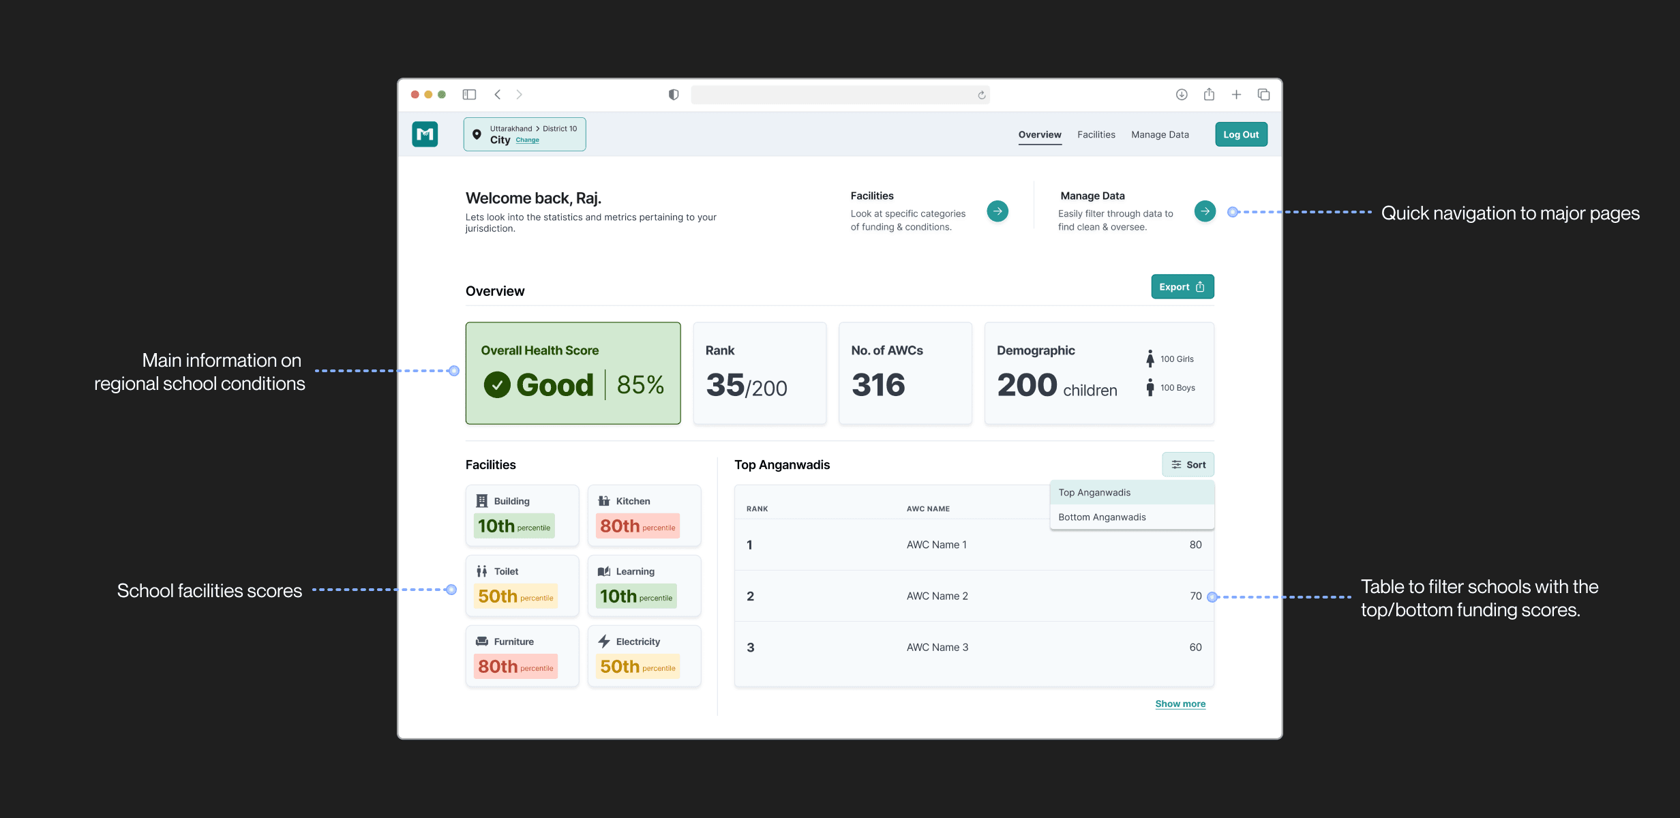The image size is (1680, 818).
Task: Click the RANK column header
Action: click(757, 509)
